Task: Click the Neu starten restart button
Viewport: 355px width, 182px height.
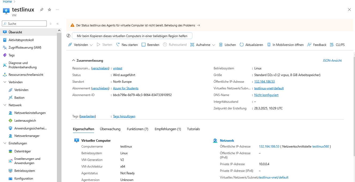Action: point(127,45)
